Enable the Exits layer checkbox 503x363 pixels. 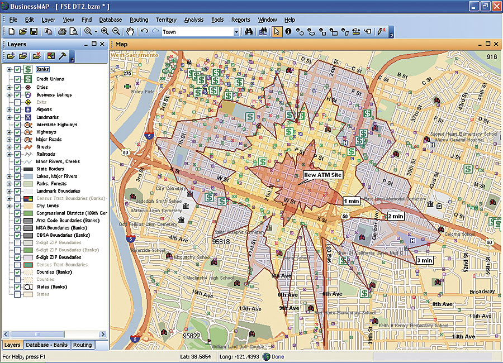click(17, 102)
